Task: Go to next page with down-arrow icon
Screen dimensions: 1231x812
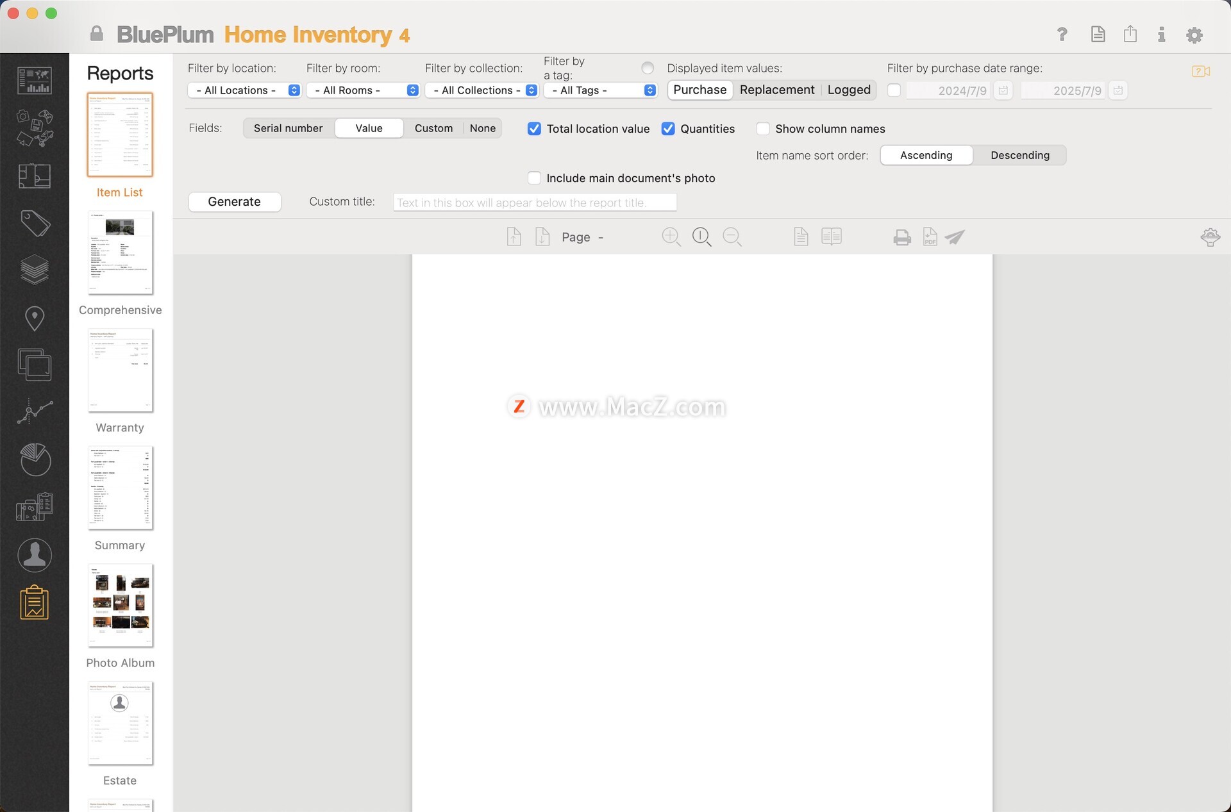Action: (x=542, y=236)
